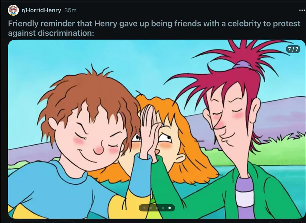306x223 pixels.
Task: Open the post titled Friendly reminder that Henry
Action: click(154, 28)
